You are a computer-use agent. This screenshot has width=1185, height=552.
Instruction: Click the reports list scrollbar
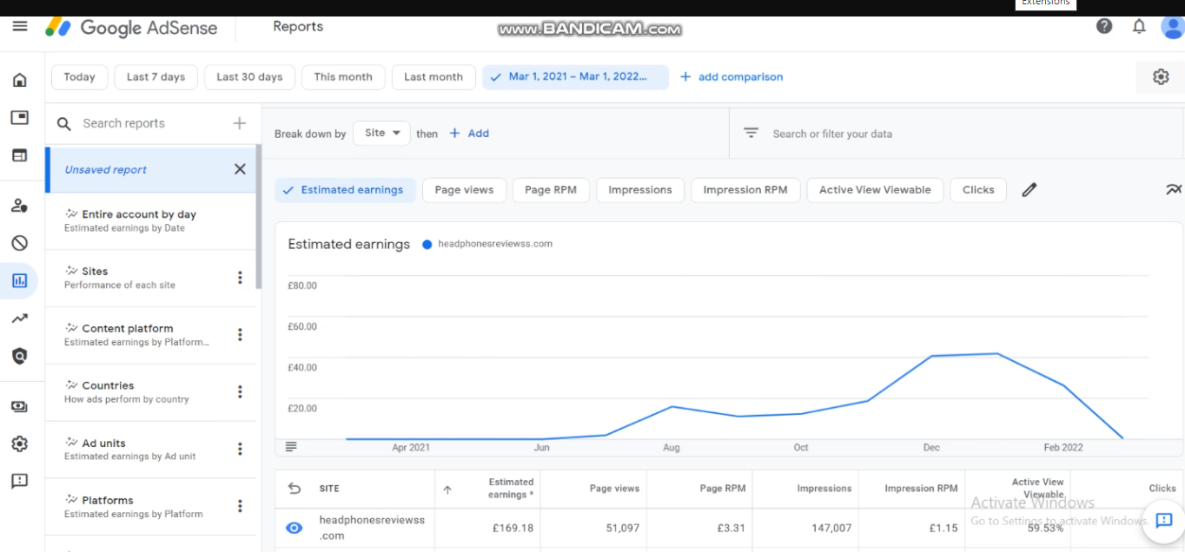click(258, 217)
